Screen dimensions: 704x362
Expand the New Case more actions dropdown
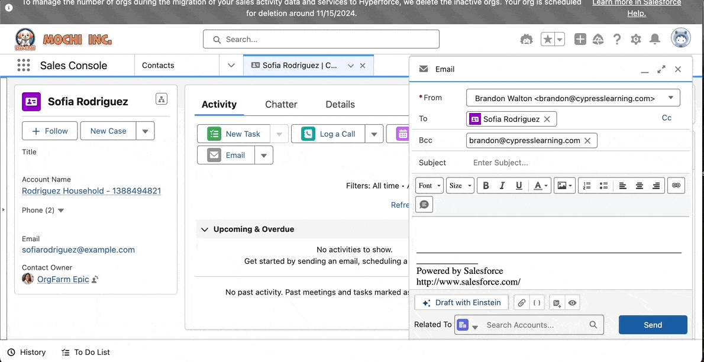pyautogui.click(x=145, y=131)
